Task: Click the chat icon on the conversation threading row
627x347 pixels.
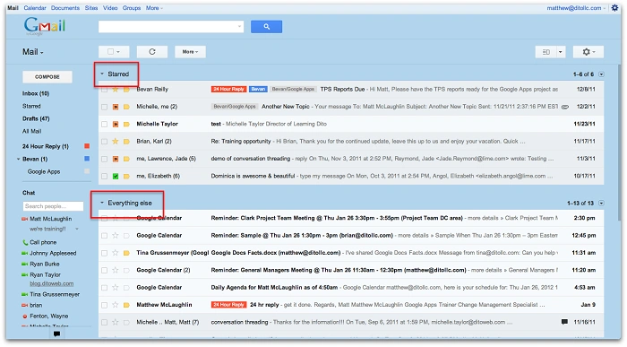Action: [x=564, y=322]
